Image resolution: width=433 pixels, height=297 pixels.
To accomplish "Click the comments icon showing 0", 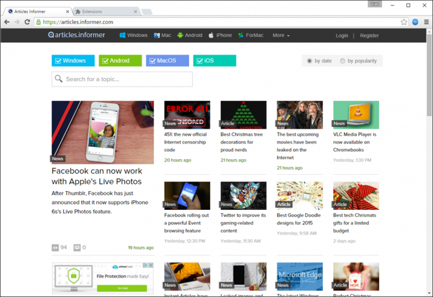I will coord(77,248).
